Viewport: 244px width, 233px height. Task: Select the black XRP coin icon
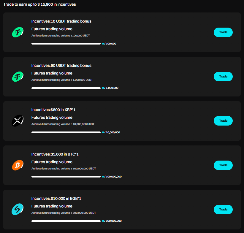click(18, 121)
